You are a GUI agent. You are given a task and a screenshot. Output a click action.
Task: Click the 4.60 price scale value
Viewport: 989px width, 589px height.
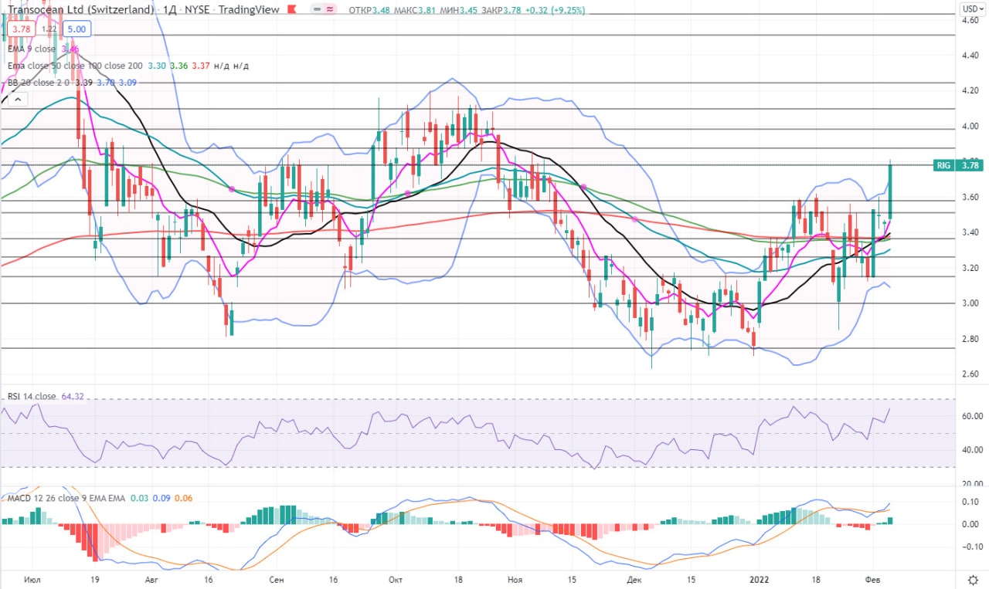pyautogui.click(x=970, y=20)
